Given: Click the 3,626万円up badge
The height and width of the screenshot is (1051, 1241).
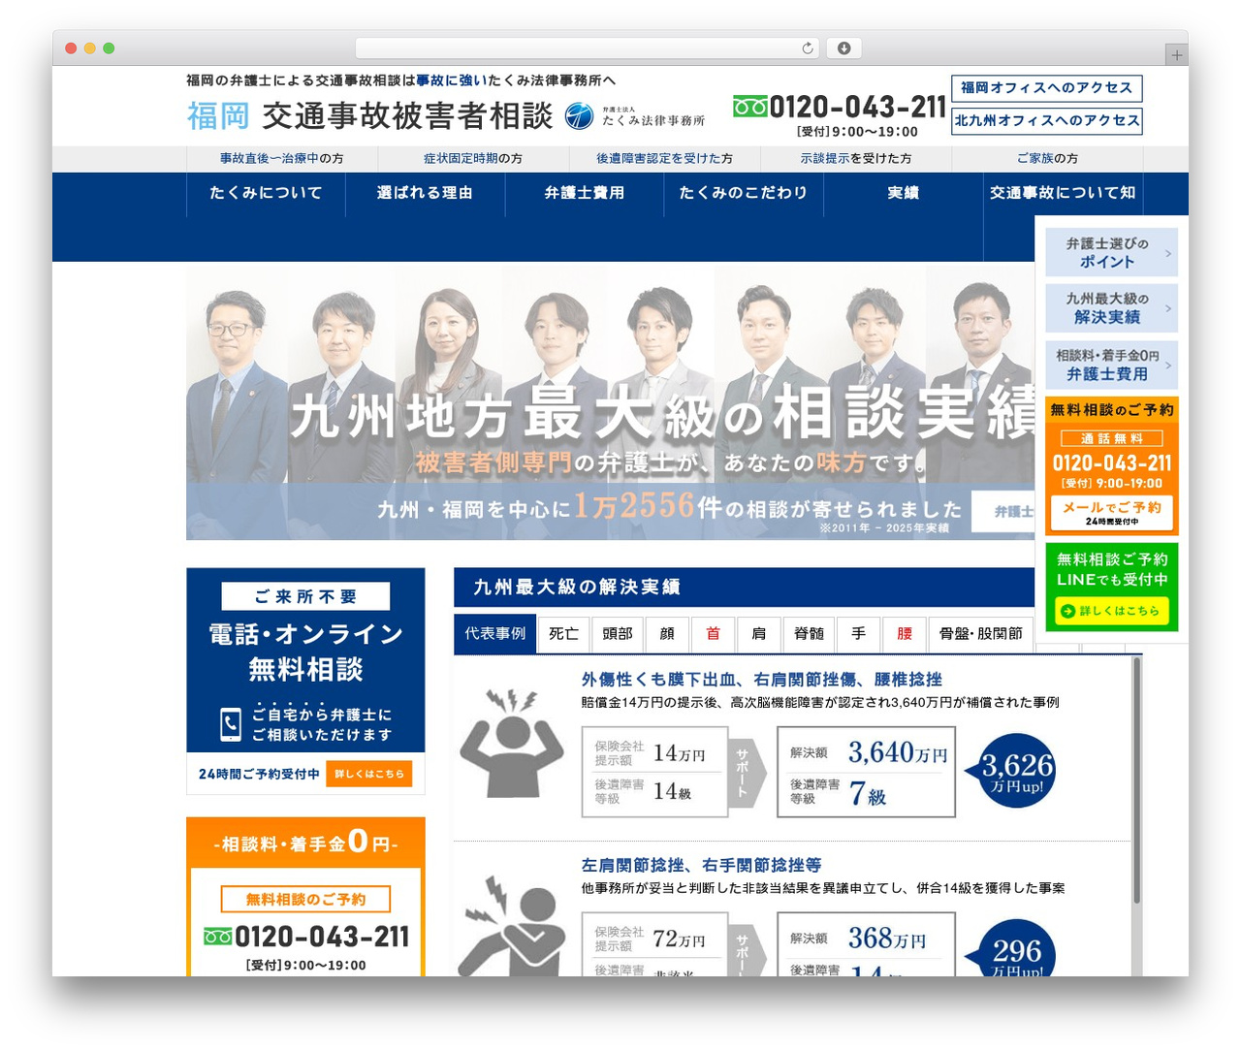Looking at the screenshot, I should [1010, 772].
